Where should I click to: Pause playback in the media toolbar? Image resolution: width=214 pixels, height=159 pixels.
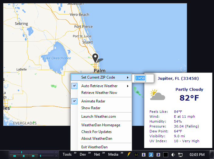click(24, 156)
